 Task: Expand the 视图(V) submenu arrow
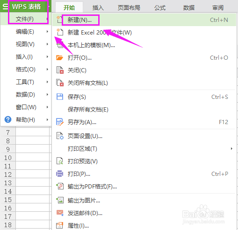[x=47, y=44]
